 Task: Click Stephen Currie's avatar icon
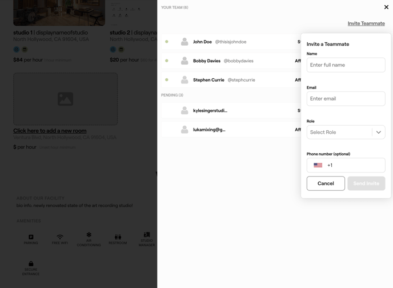pyautogui.click(x=185, y=80)
